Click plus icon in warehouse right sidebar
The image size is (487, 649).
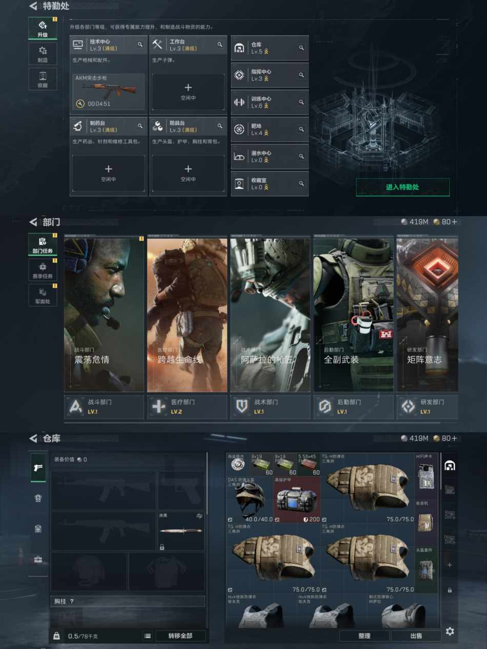tap(450, 564)
